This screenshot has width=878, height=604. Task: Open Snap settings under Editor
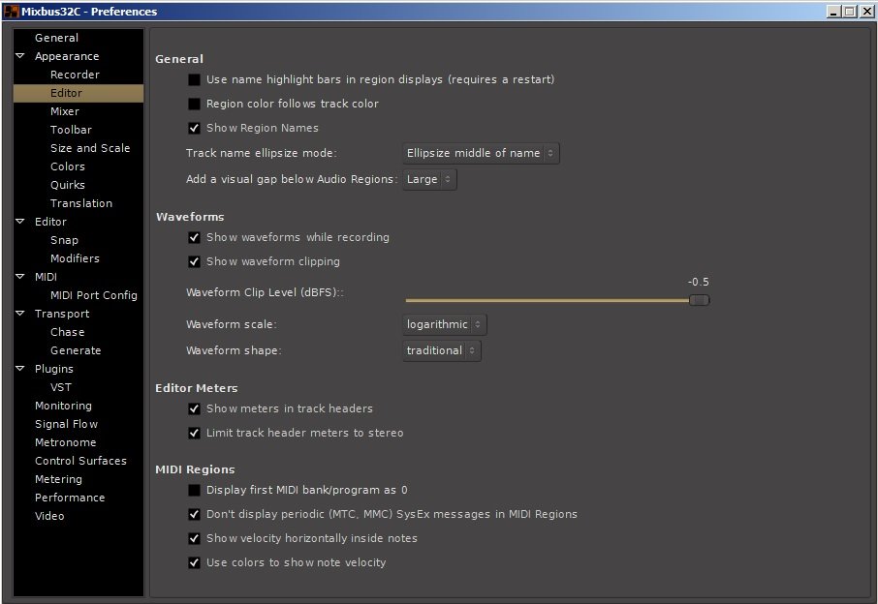(64, 240)
